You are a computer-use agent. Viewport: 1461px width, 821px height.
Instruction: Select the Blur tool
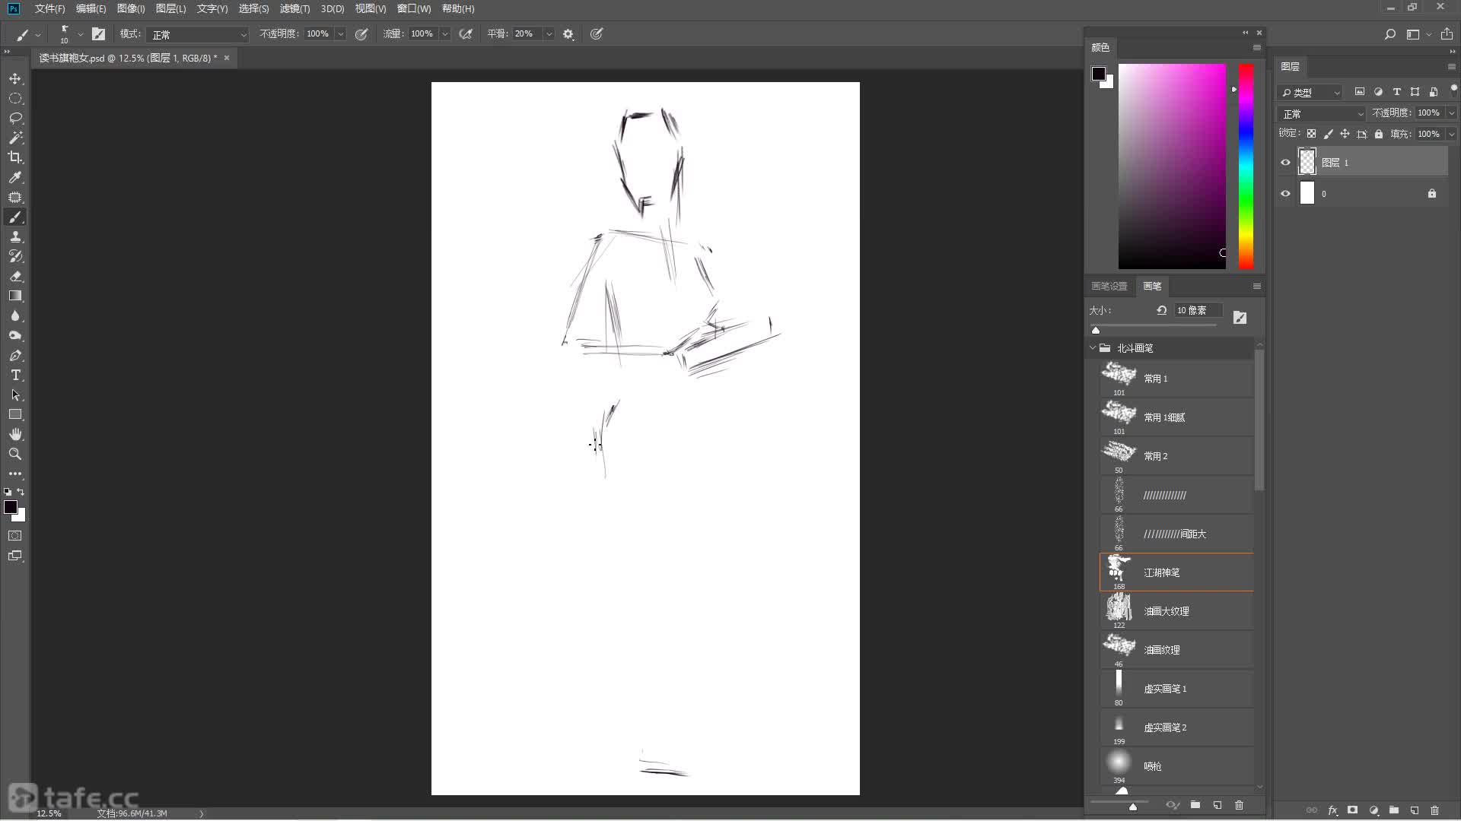pos(15,316)
